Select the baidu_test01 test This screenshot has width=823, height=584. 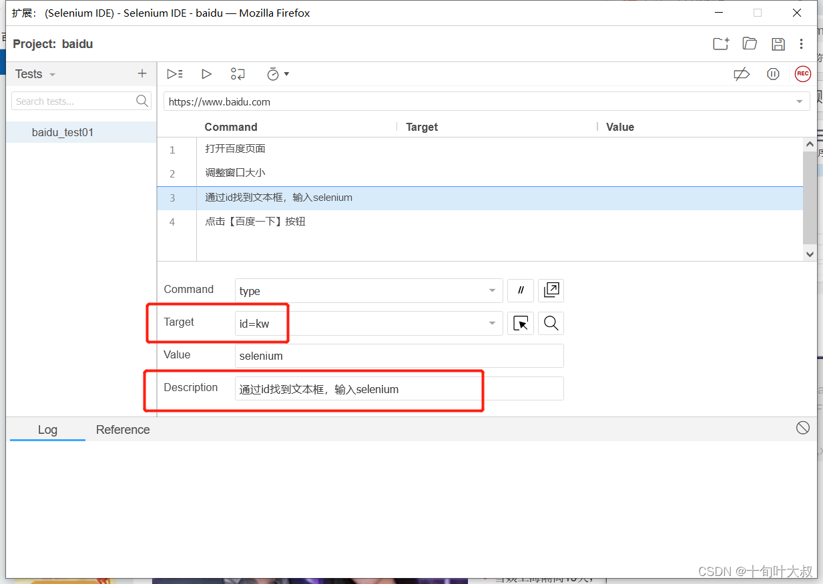coord(81,132)
